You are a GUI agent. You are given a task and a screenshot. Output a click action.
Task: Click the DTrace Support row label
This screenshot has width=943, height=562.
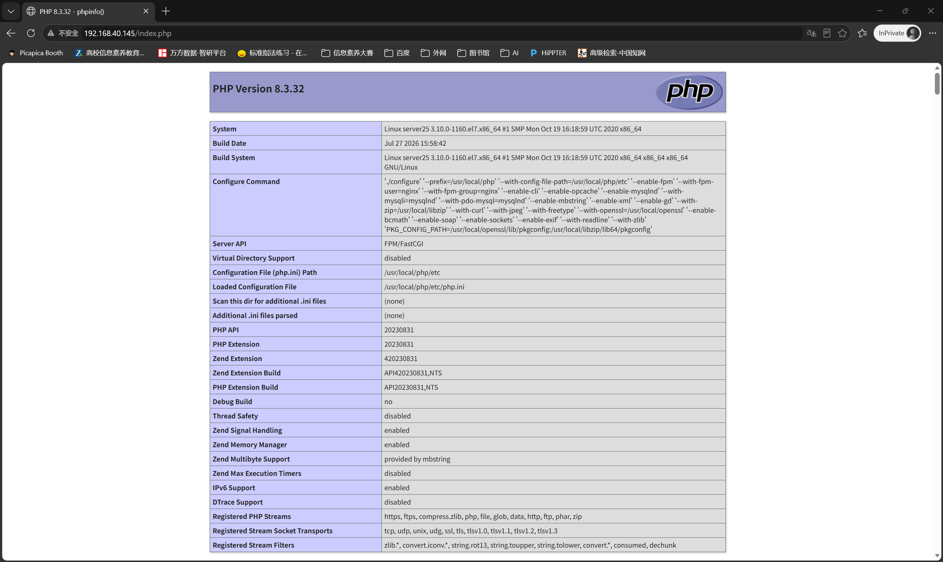point(237,502)
